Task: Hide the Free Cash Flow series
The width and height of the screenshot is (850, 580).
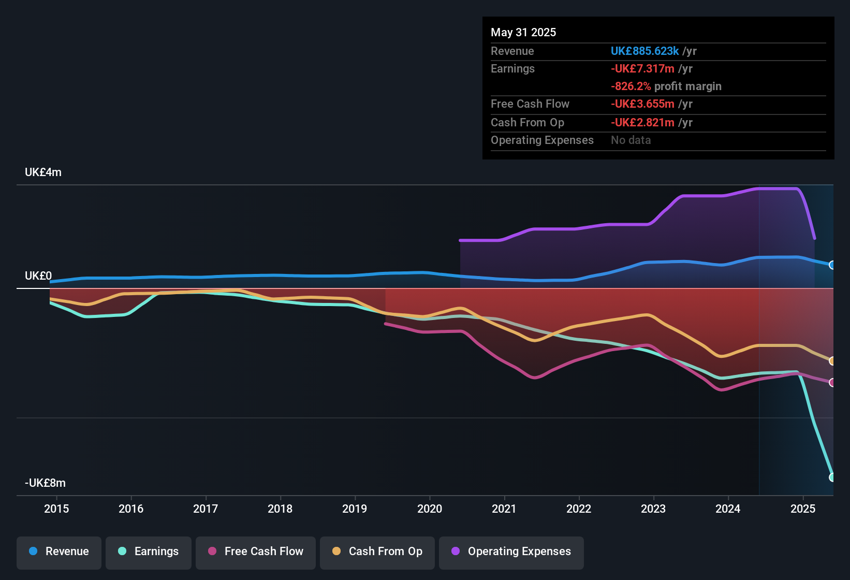Action: (x=256, y=552)
